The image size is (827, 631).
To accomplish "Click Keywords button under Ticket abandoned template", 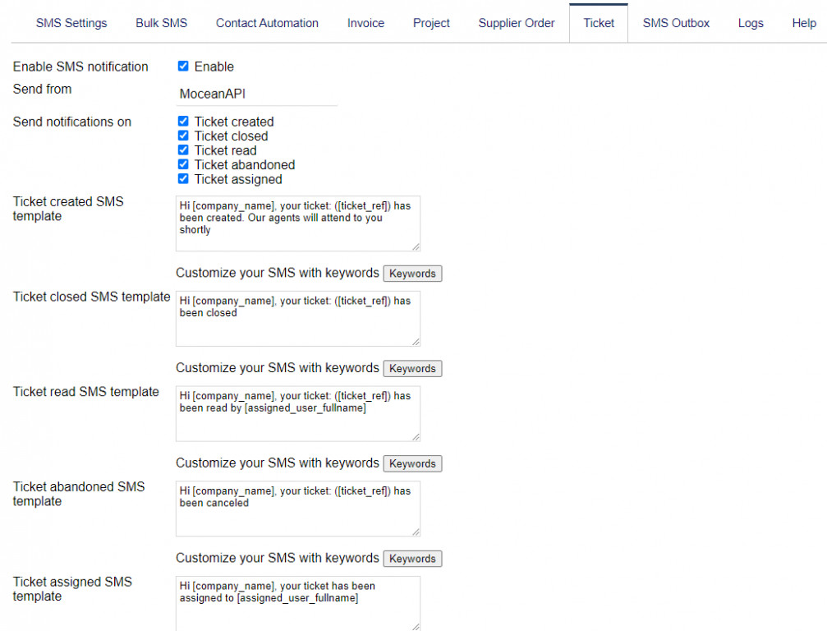I will [x=412, y=559].
